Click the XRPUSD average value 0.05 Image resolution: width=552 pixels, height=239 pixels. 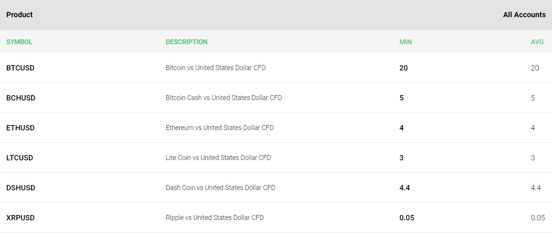[x=538, y=218]
